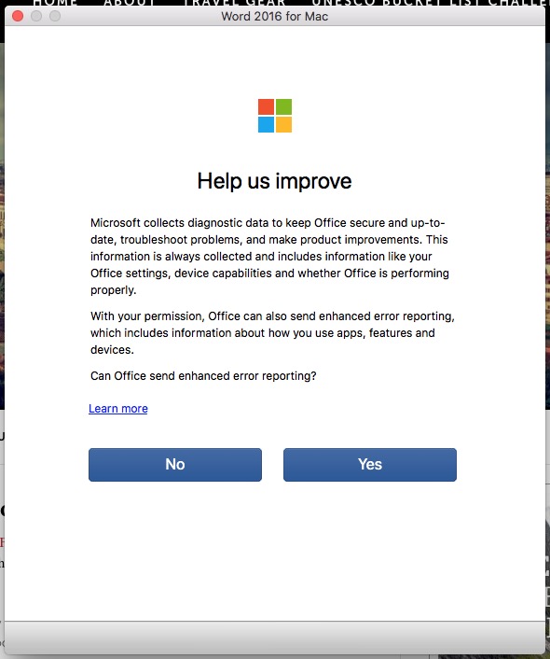Click the blue square of Microsoft logo
550x659 pixels.
(x=267, y=124)
